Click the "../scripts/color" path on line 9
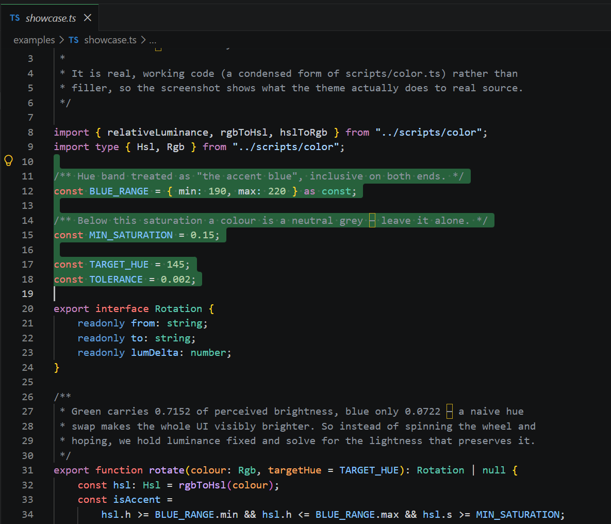The height and width of the screenshot is (524, 611). pyautogui.click(x=286, y=147)
